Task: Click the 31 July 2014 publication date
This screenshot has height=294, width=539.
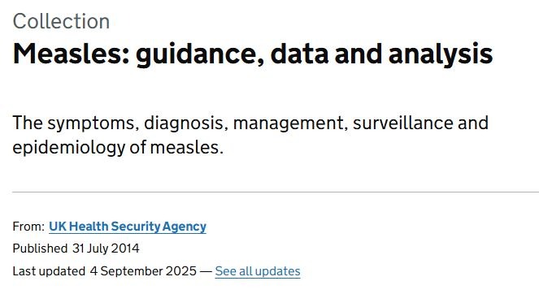Action: coord(106,249)
